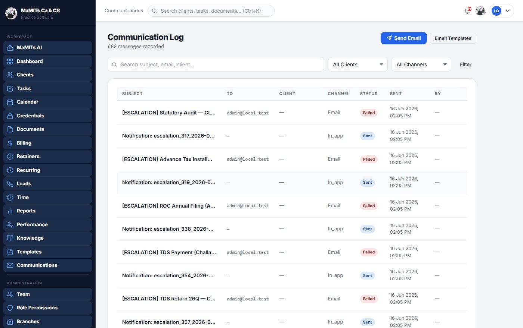Open MaMITs AI robot icon in sidebar
This screenshot has height=328, width=523.
coord(10,48)
